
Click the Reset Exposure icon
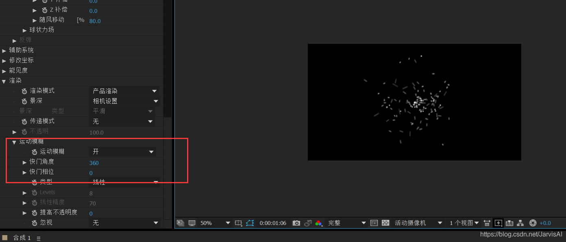tap(533, 223)
